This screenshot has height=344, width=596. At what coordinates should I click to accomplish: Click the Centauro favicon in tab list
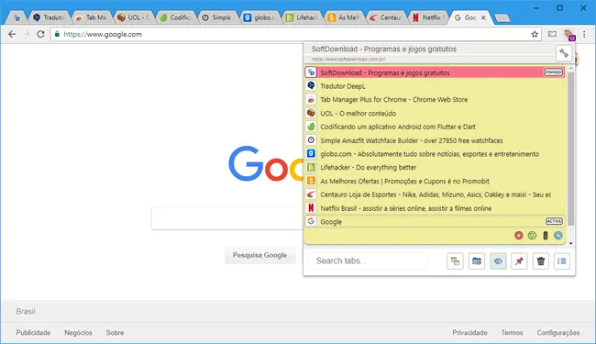coord(311,194)
